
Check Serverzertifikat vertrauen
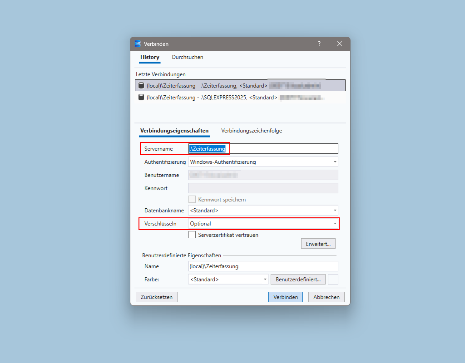(192, 235)
